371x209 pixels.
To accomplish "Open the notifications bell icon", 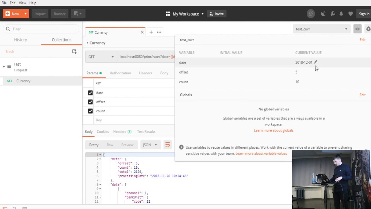I will (x=341, y=14).
